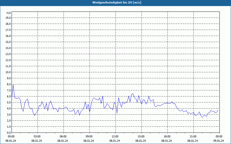Select the '14,0' y-axis label
This screenshot has width=231, height=144.
click(8, 48)
